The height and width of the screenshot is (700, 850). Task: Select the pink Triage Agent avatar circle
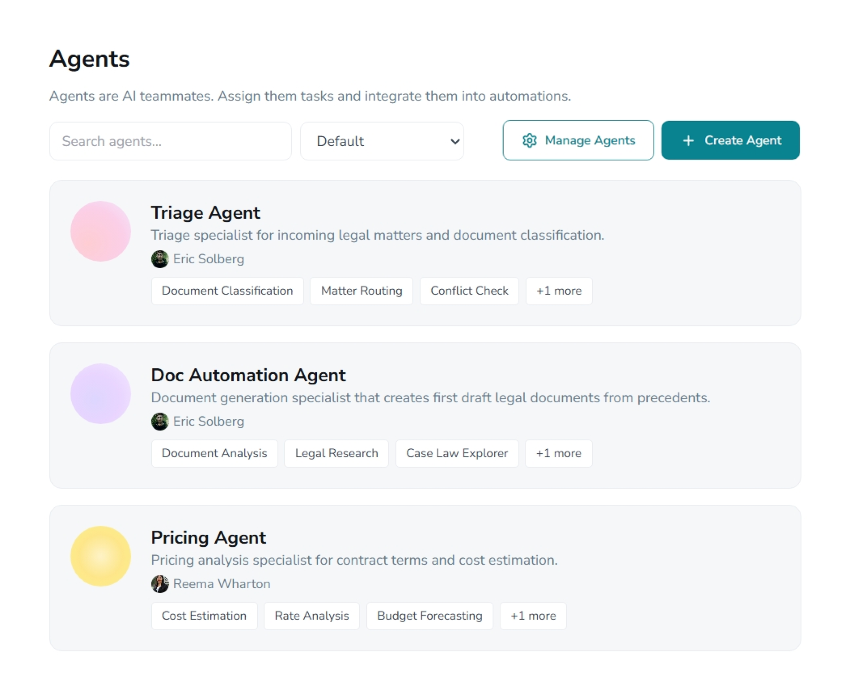click(100, 231)
